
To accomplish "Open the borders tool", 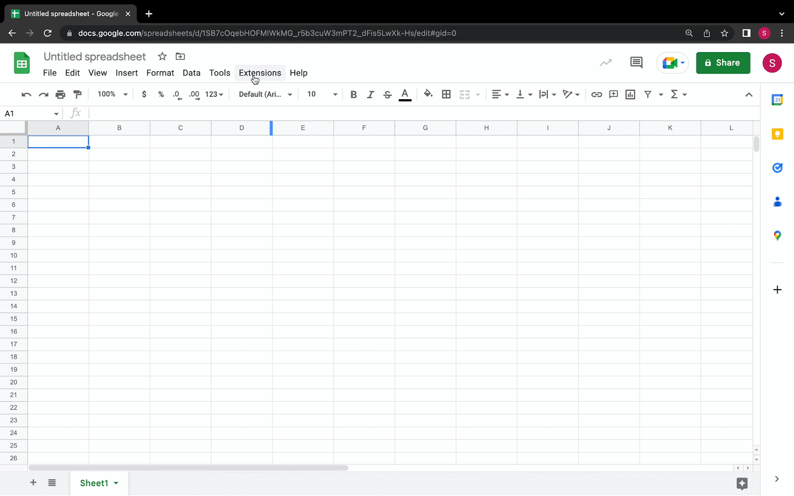I will click(x=446, y=94).
